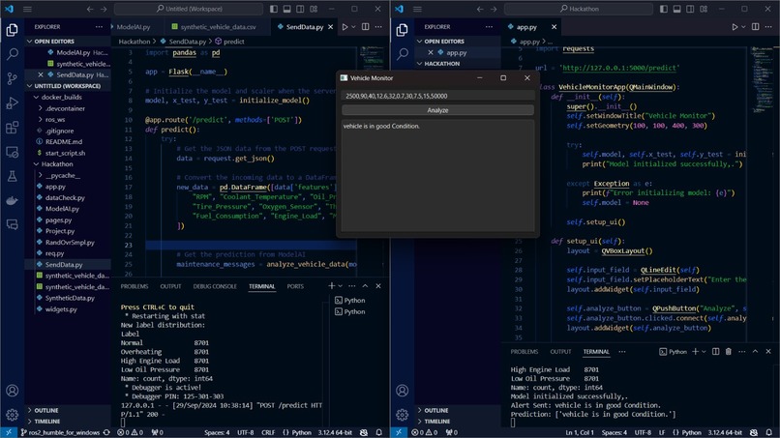Viewport: 780px width, 438px height.
Task: Toggle secondary side bar in right window
Action: tap(690, 9)
